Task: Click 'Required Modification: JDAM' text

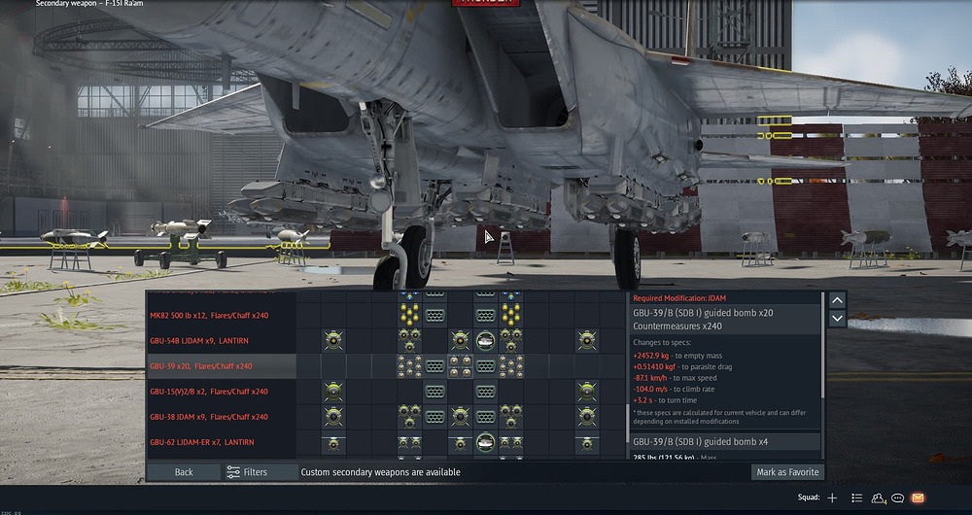Action: [x=679, y=298]
